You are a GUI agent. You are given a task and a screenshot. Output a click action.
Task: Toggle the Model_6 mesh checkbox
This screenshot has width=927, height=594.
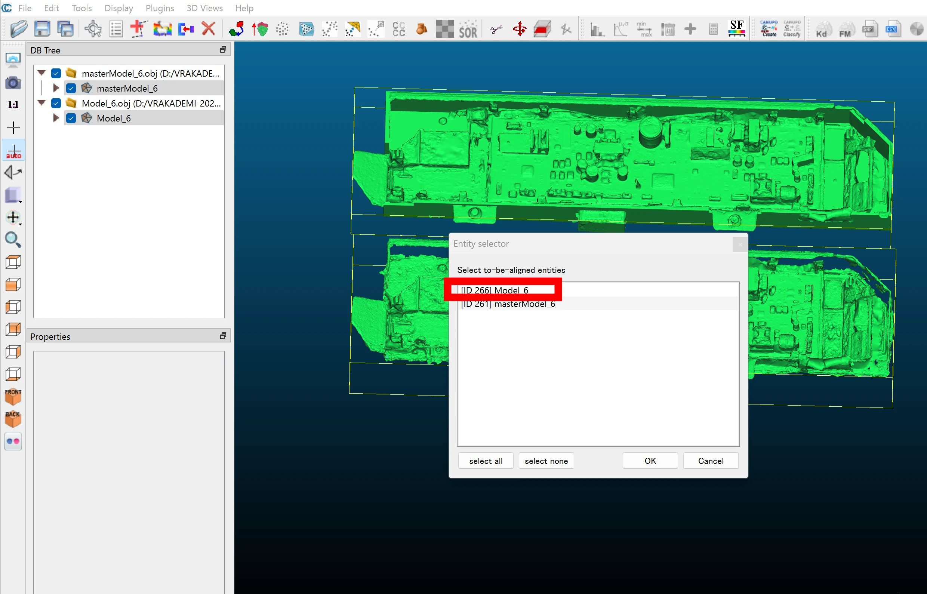(71, 118)
